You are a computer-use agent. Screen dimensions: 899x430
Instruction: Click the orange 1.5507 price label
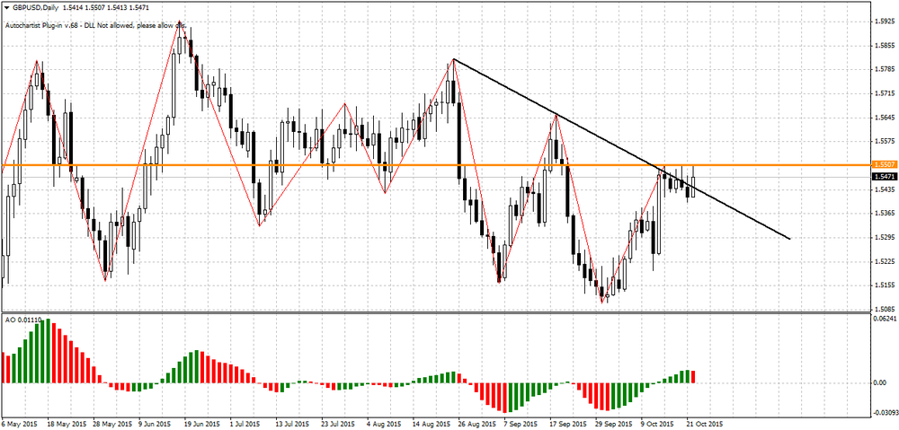(x=883, y=165)
